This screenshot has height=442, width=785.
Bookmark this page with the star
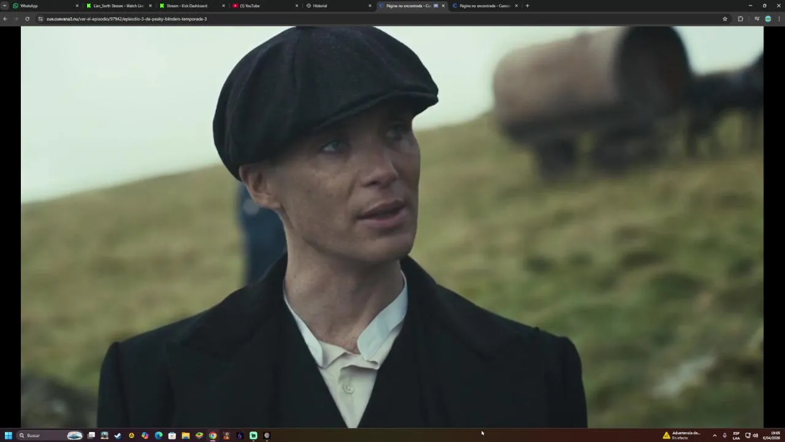coord(725,19)
